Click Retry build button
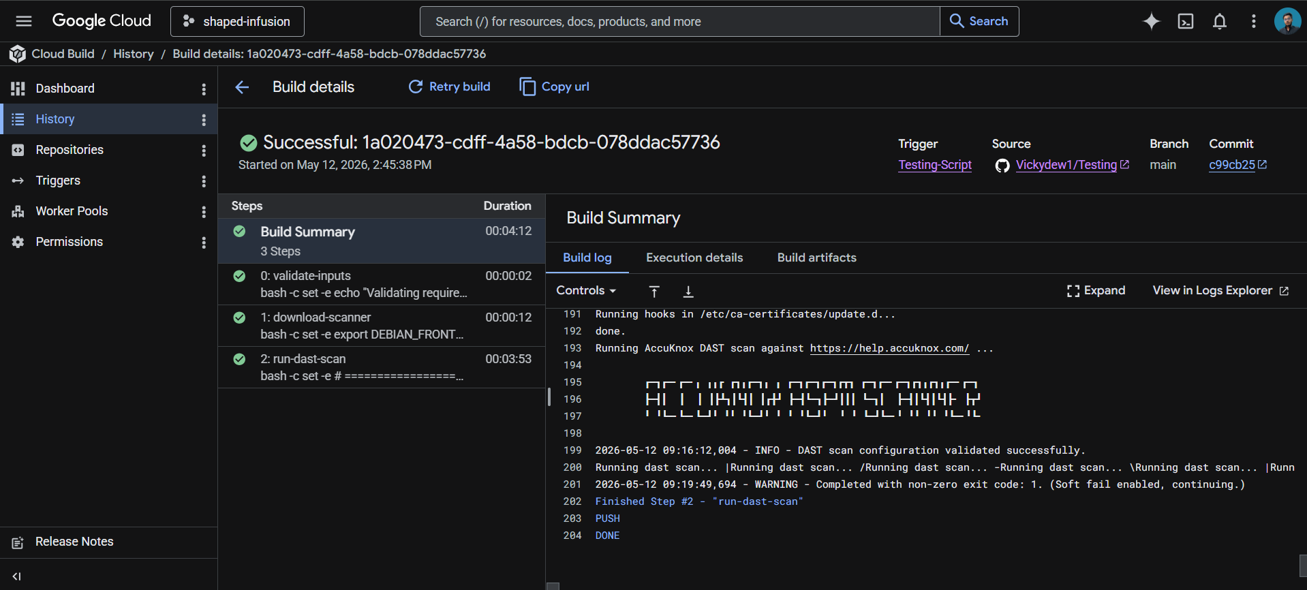The height and width of the screenshot is (590, 1307). pyautogui.click(x=449, y=87)
